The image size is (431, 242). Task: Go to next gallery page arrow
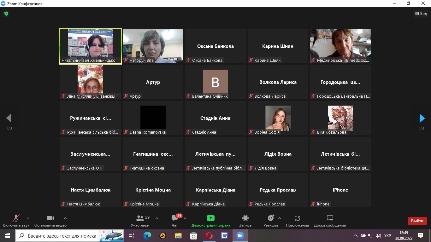422,118
